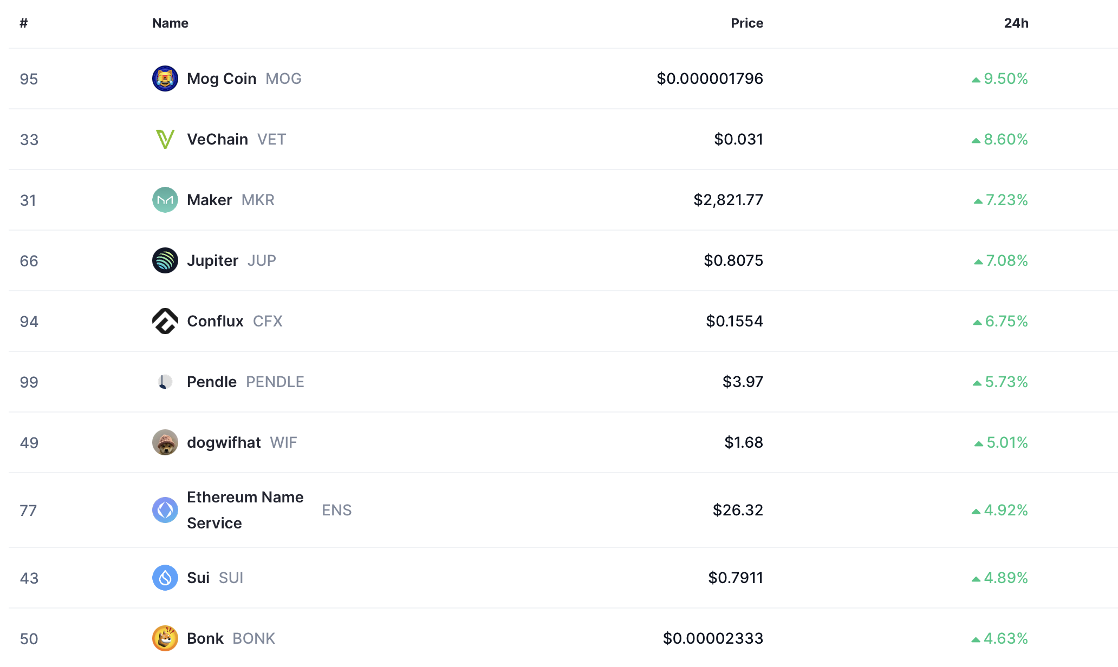Sort table by the Price column
This screenshot has width=1118, height=667.
(x=746, y=23)
